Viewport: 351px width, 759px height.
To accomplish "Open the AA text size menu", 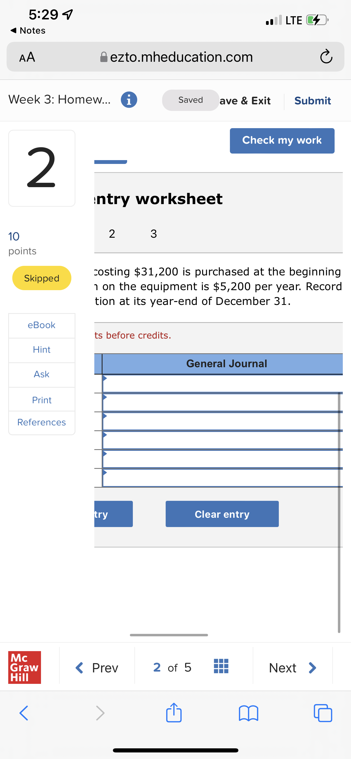I will click(x=27, y=57).
